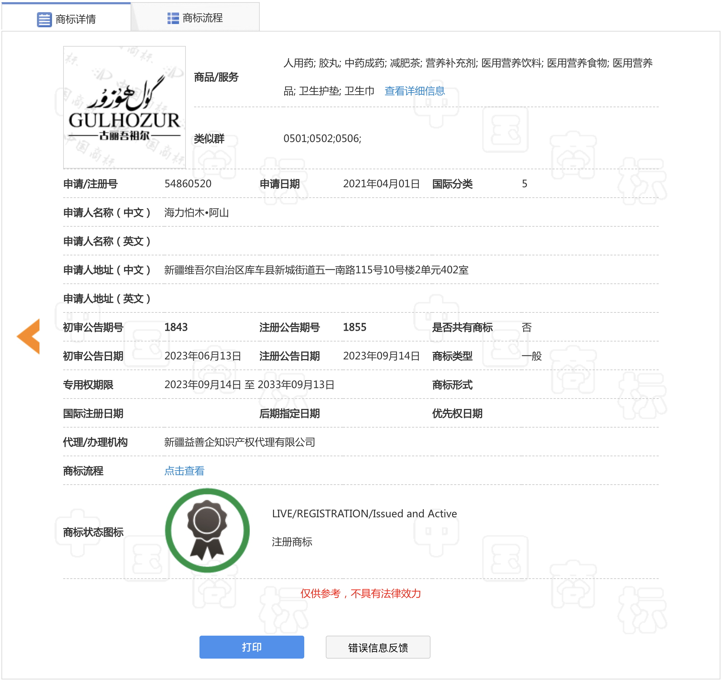The height and width of the screenshot is (683, 724).
Task: Click the 国际注册日期 label
Action: [x=93, y=414]
